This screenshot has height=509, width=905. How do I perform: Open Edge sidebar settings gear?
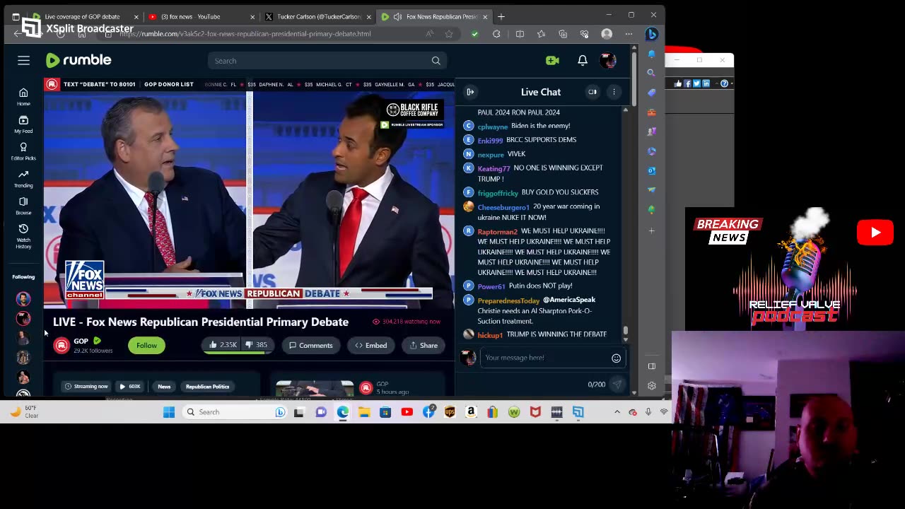pyautogui.click(x=651, y=385)
